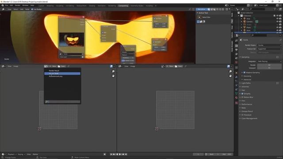Hide the Area light in viewport
283x159 pixels.
tap(277, 19)
